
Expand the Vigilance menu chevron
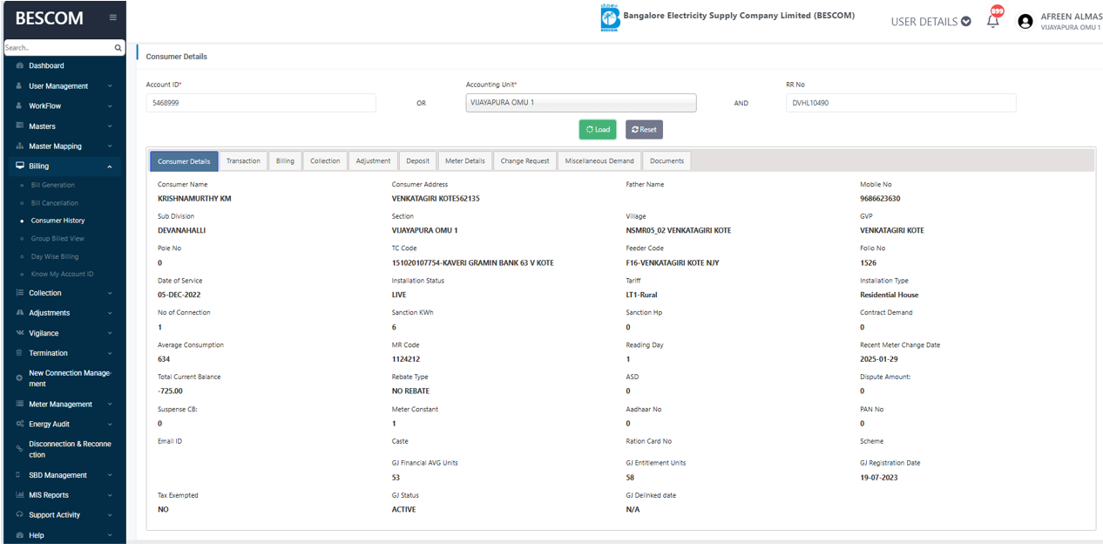pos(110,333)
